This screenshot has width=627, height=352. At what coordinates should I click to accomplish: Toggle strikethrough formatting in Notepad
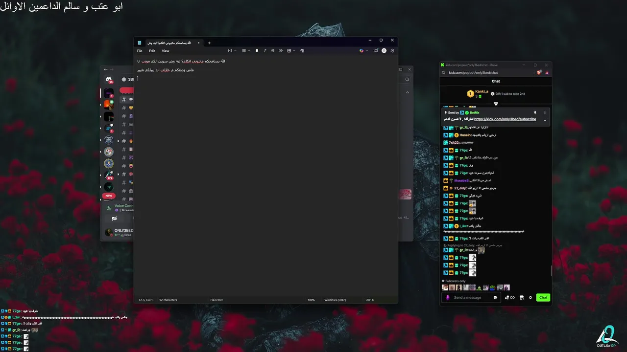click(x=272, y=51)
